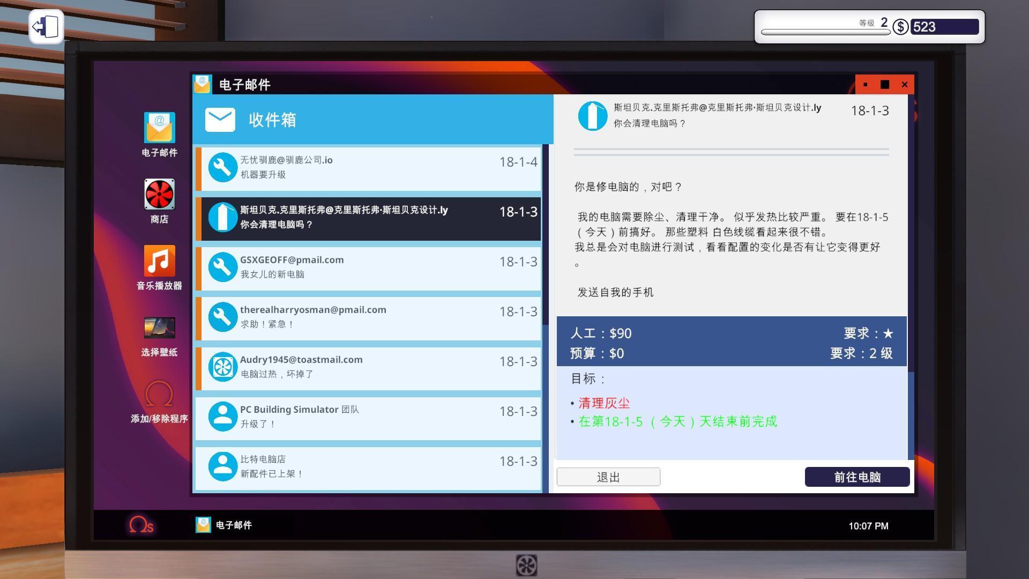The image size is (1029, 579).
Task: Click person avatar of 比特电脑店 email
Action: tap(222, 466)
